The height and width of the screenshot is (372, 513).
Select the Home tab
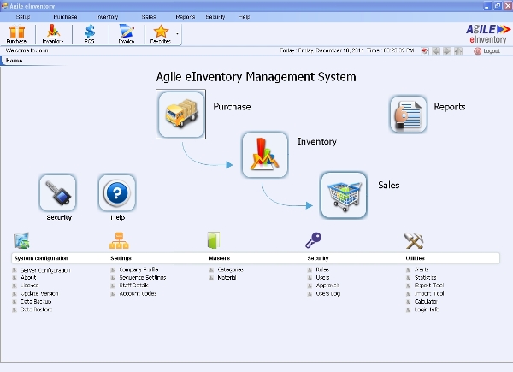point(14,61)
